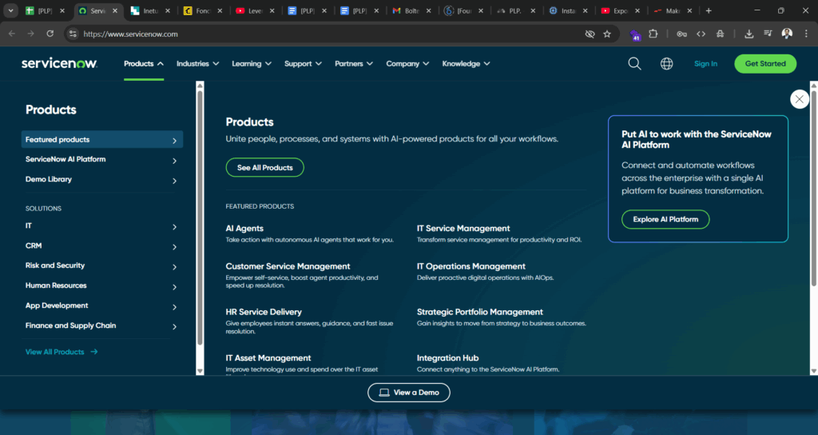Open the site search magnifier icon
This screenshot has width=818, height=435.
[x=634, y=64]
